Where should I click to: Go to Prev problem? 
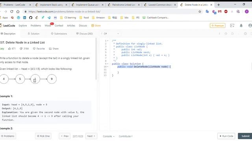click(65, 136)
